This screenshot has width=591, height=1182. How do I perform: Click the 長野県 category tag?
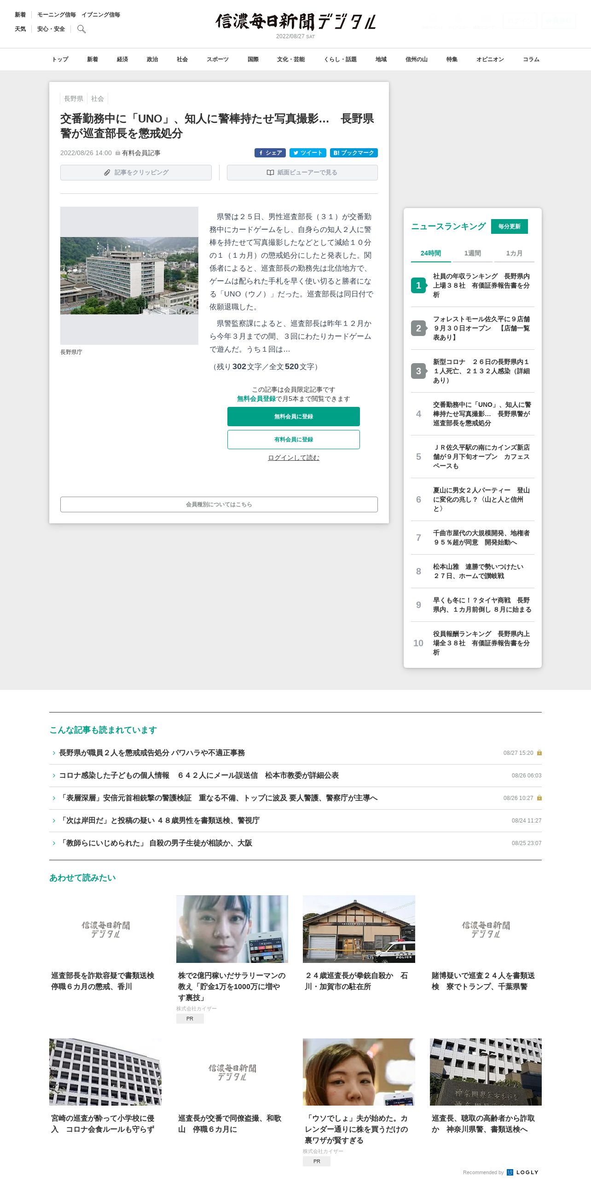pos(74,98)
